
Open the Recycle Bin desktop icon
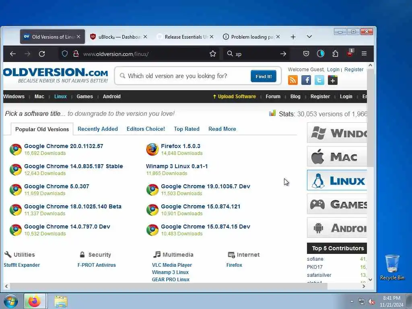[x=392, y=267]
